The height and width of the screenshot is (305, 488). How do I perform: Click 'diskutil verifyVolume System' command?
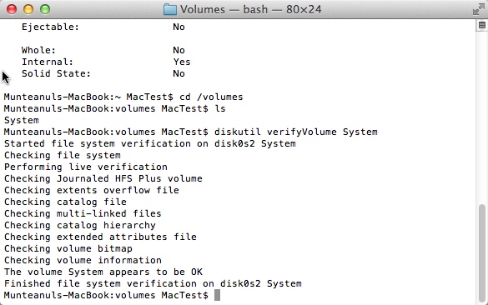(x=296, y=132)
